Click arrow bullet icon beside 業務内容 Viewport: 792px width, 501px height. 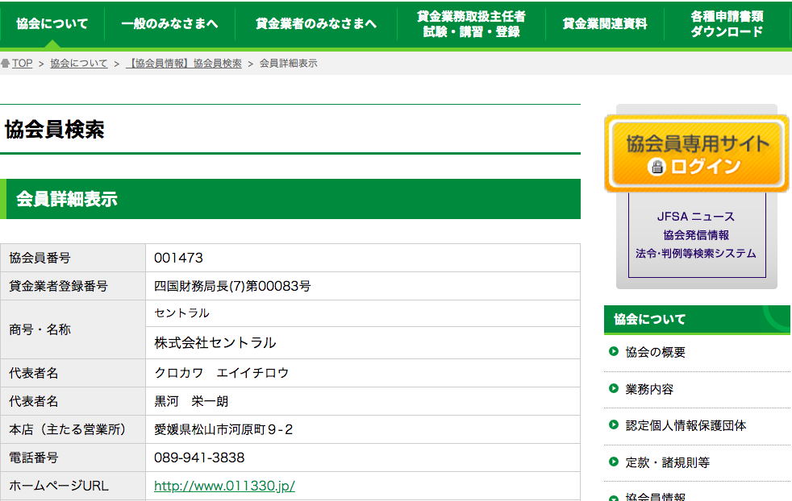(614, 389)
